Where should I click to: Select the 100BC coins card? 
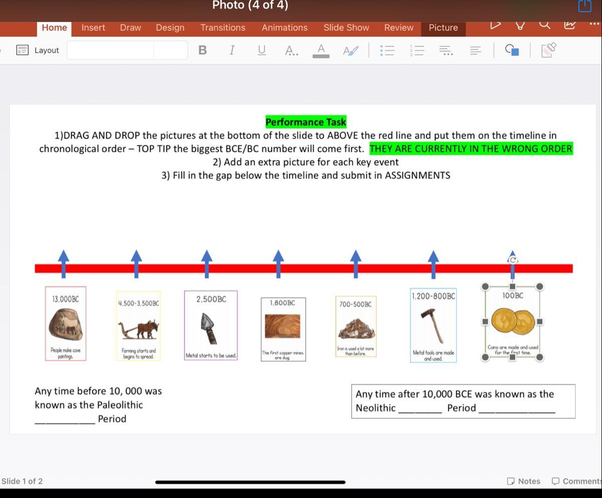tap(512, 321)
